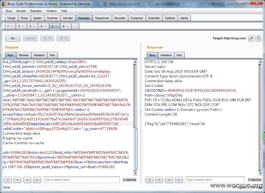265x193 pixels.
Task: Close Repeater tab 1 with its x
Action: (12, 26)
